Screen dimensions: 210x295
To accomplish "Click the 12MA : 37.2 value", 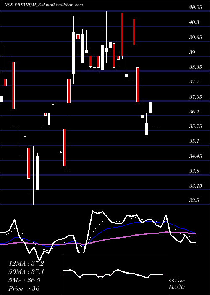I will 26,263.
